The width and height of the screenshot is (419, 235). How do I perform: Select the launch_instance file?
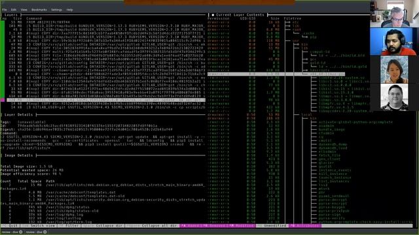335,178
